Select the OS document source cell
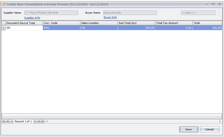Viewport: 224px width, 137px height. coord(24,28)
